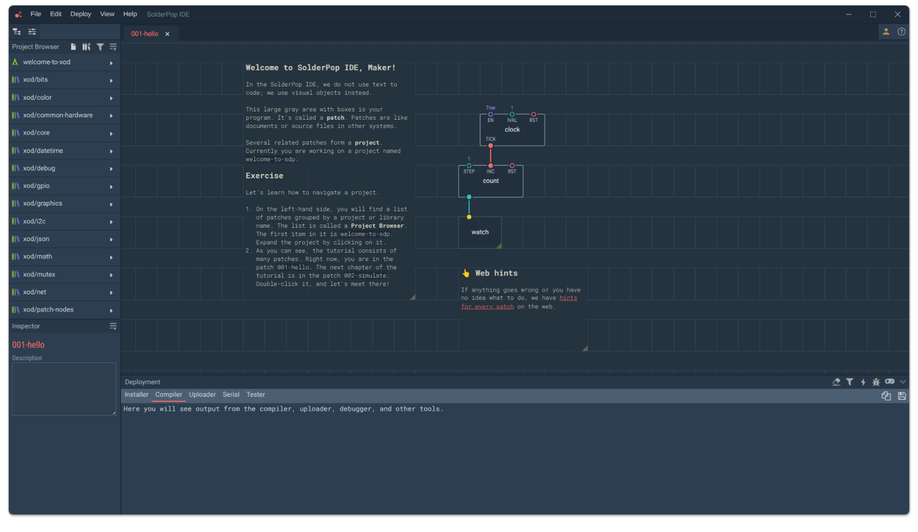This screenshot has height=532, width=918.
Task: Clear the deployment log with the eraser icon
Action: (x=837, y=382)
